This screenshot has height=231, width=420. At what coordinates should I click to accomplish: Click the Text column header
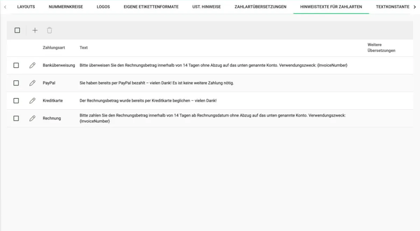(84, 47)
